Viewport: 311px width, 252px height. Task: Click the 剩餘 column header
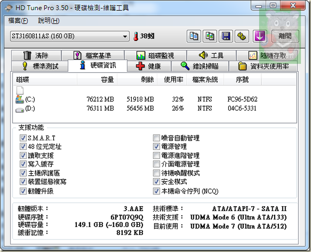coord(137,80)
